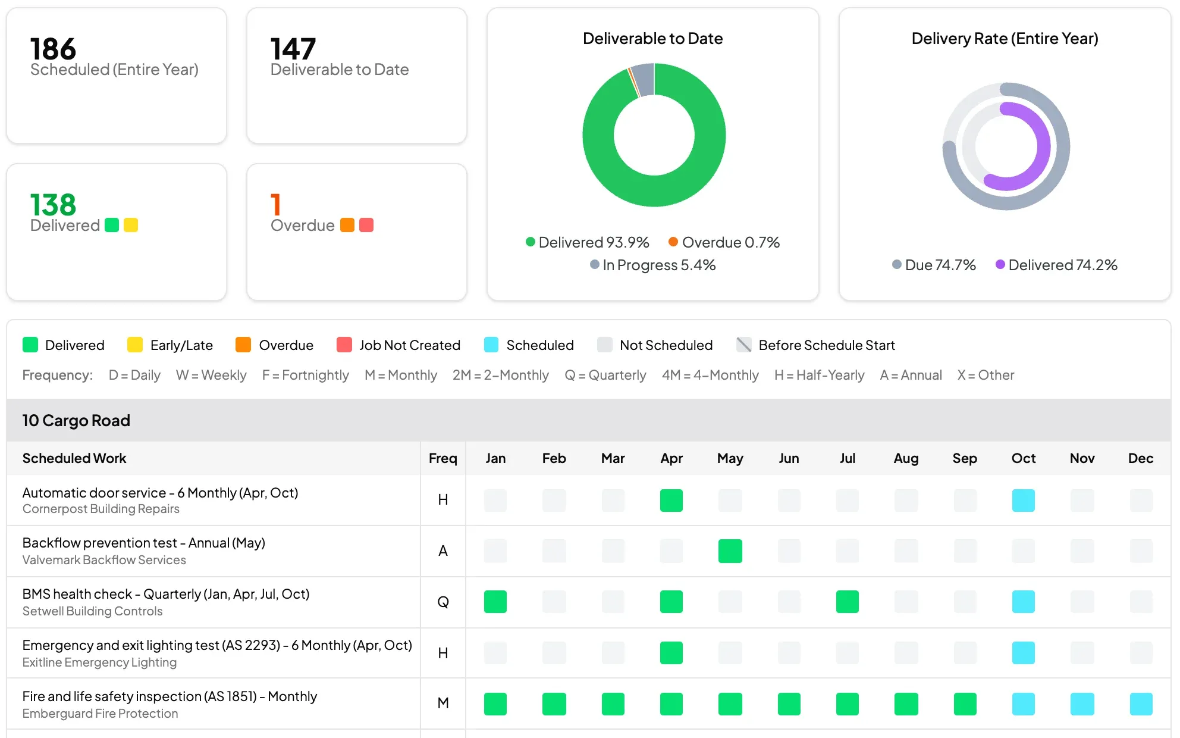Click the grey Not Scheduled legend swatch
Screen dimensions: 1180x738
pyautogui.click(x=605, y=345)
